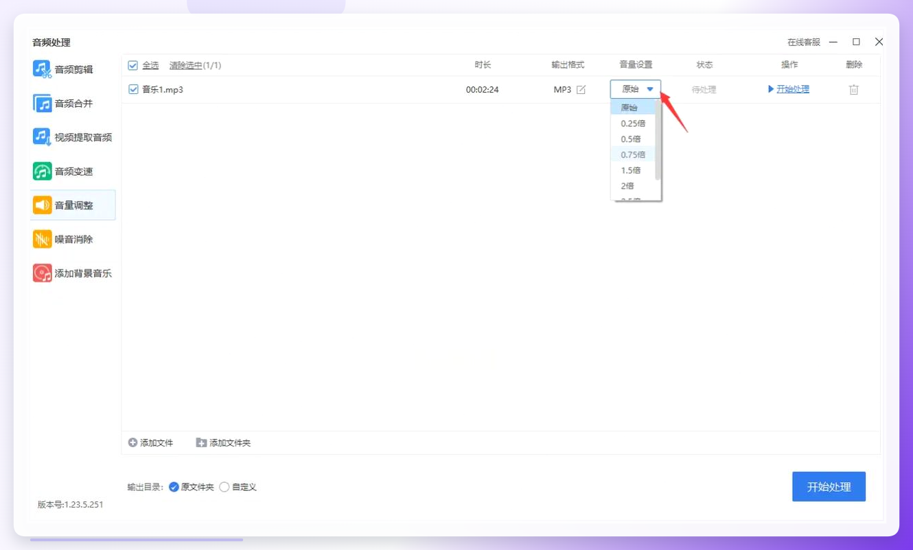Select the 原文件夹 output radio button

coord(174,487)
